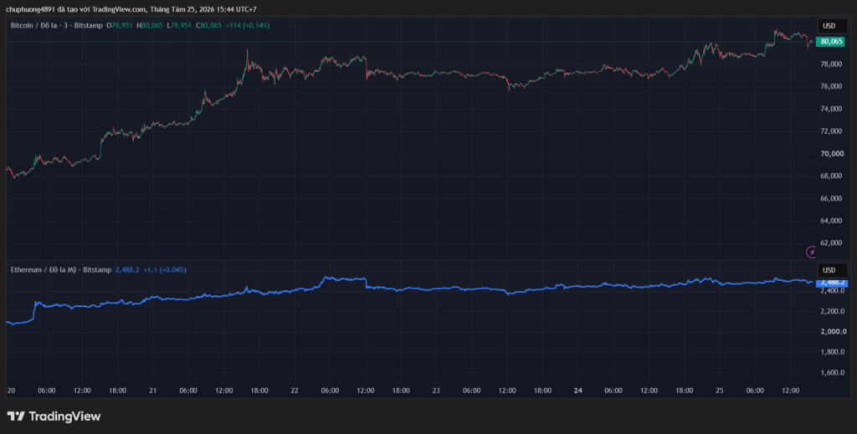Viewport: 857px width, 434px height.
Task: Click the +1.1 (+0.04%) Ethereum change value
Action: click(x=165, y=269)
